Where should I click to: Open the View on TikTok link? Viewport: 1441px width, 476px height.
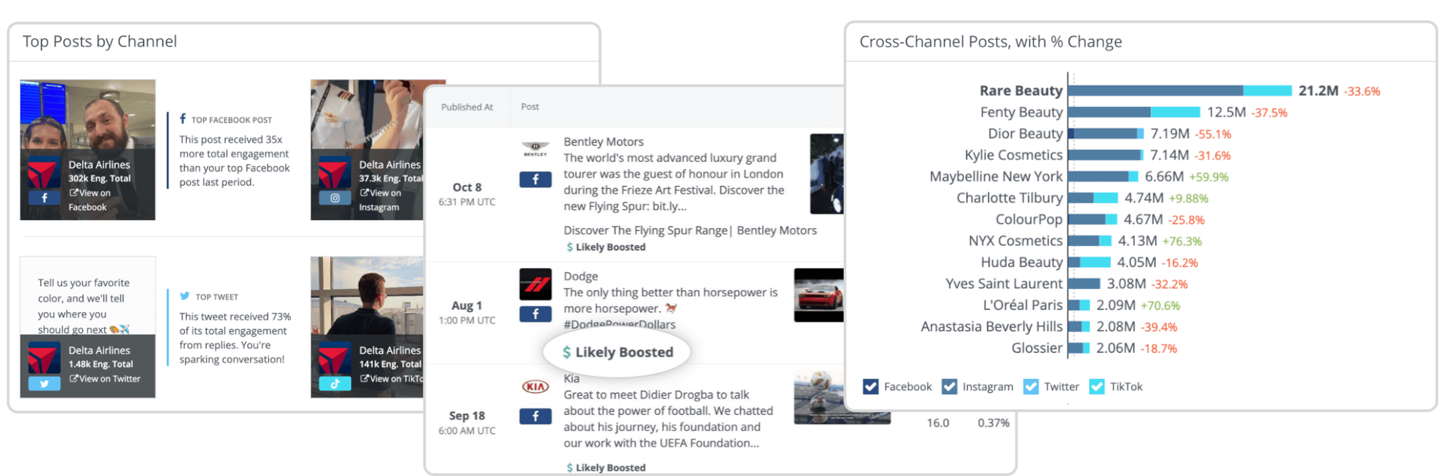pos(391,379)
